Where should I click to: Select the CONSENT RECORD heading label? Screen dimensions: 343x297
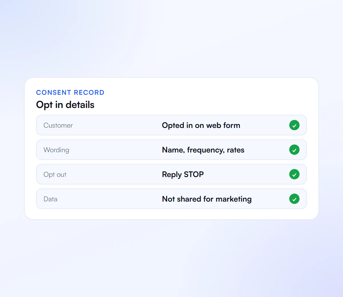(x=70, y=93)
